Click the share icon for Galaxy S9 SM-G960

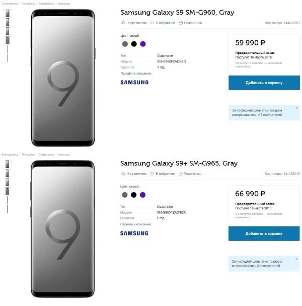(181, 23)
